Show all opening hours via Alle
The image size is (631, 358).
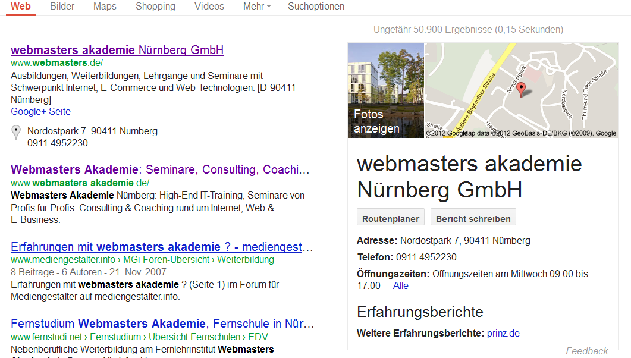(400, 286)
